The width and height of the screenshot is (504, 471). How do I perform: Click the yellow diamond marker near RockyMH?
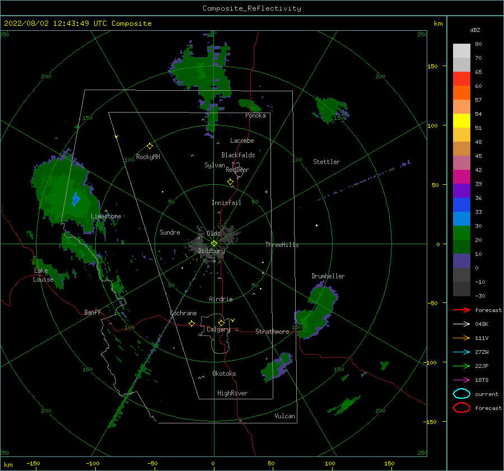click(150, 146)
